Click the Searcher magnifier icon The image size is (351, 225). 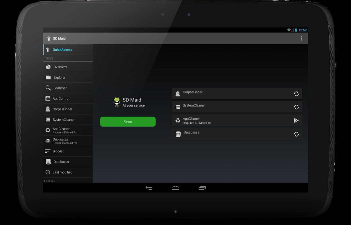pyautogui.click(x=48, y=88)
